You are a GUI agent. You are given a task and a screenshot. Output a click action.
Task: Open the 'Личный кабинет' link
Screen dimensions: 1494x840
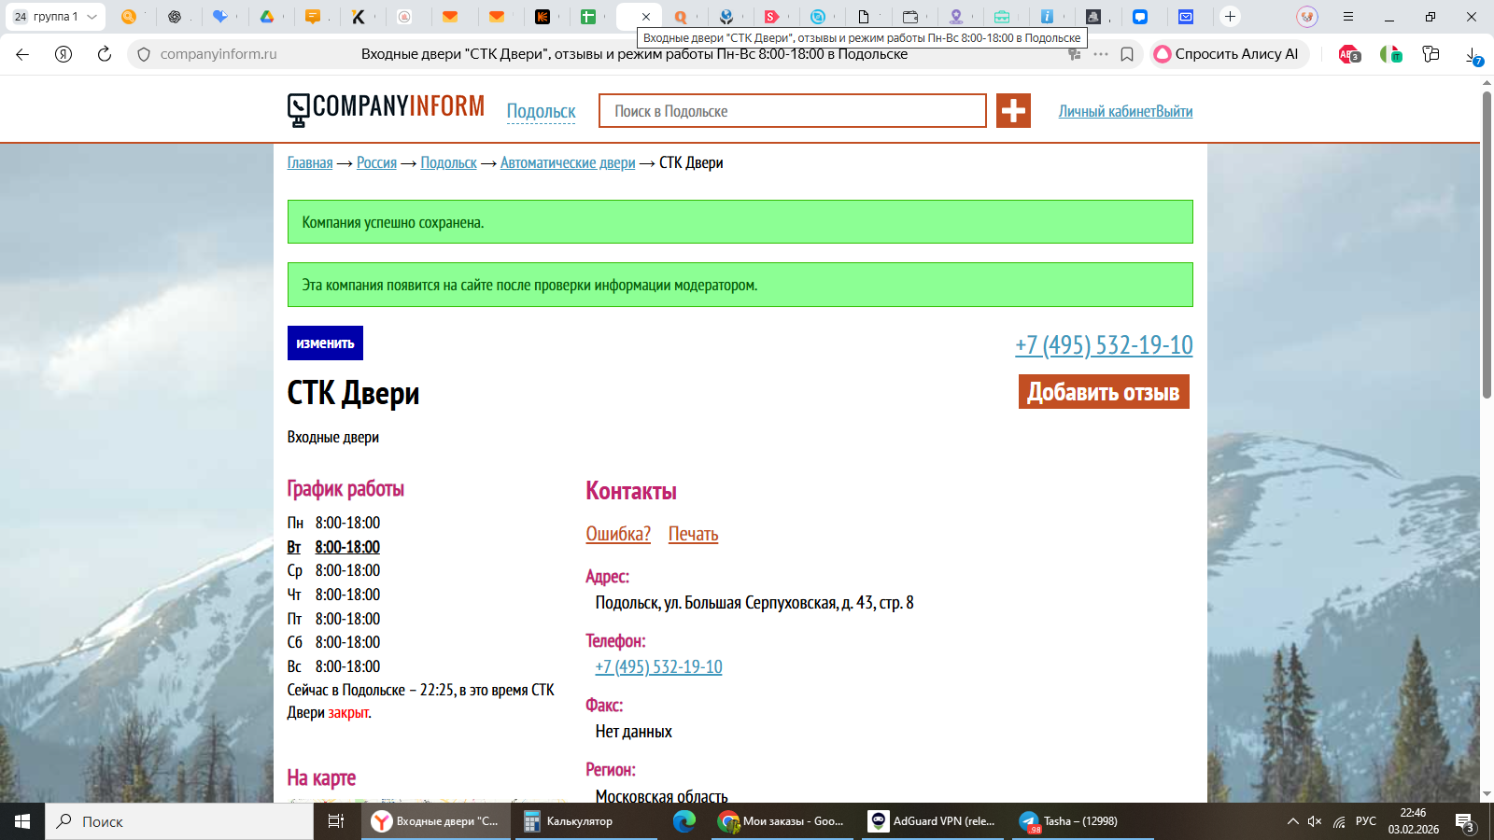[x=1106, y=111]
